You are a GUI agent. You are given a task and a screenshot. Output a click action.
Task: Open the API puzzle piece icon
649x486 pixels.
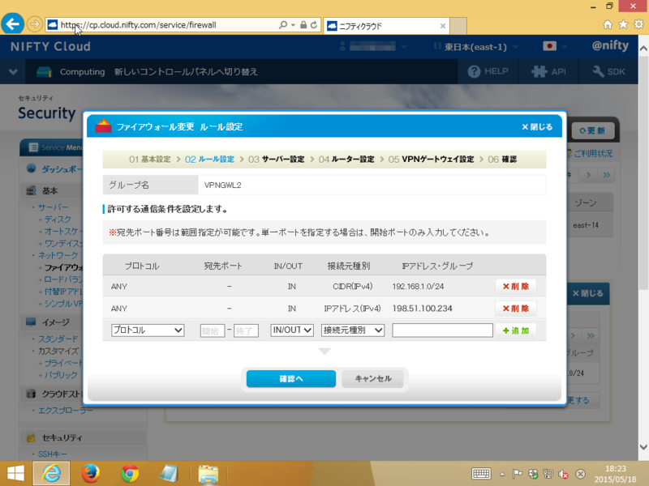(539, 71)
